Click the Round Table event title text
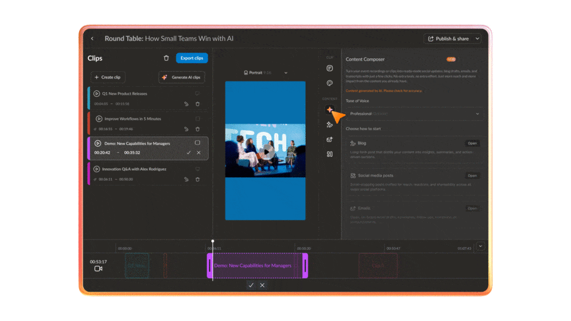 click(x=169, y=39)
